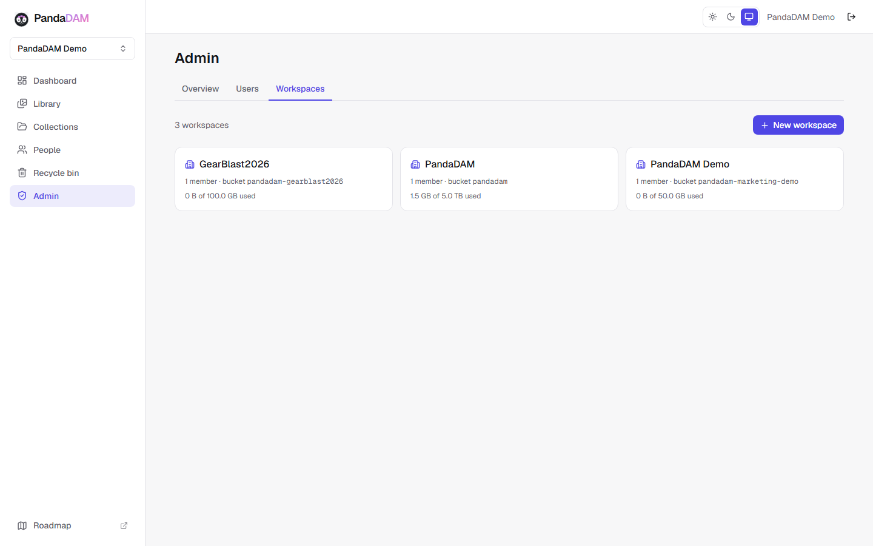Viewport: 873px width, 546px height.
Task: Open Admin label in sidebar
Action: (x=46, y=196)
